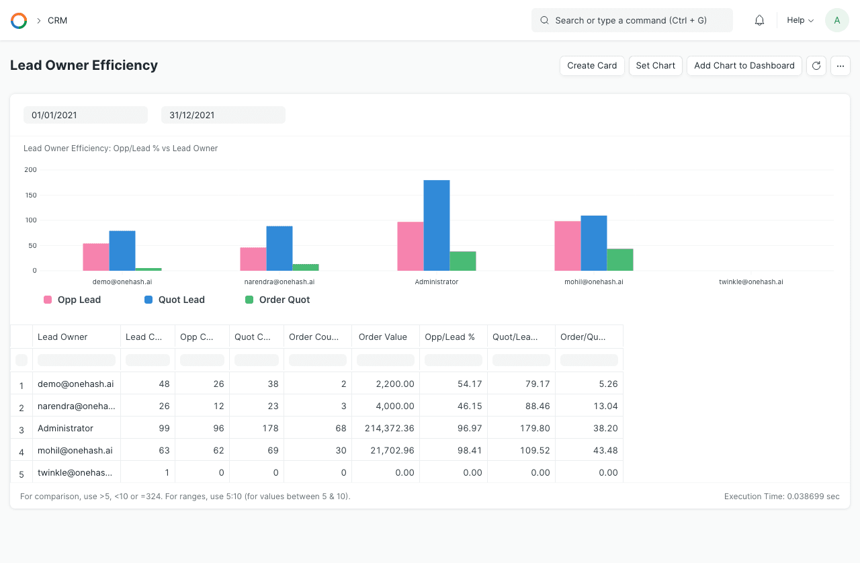Click the Administrator blue Quot Lead bar
This screenshot has width=860, height=563.
pyautogui.click(x=437, y=225)
